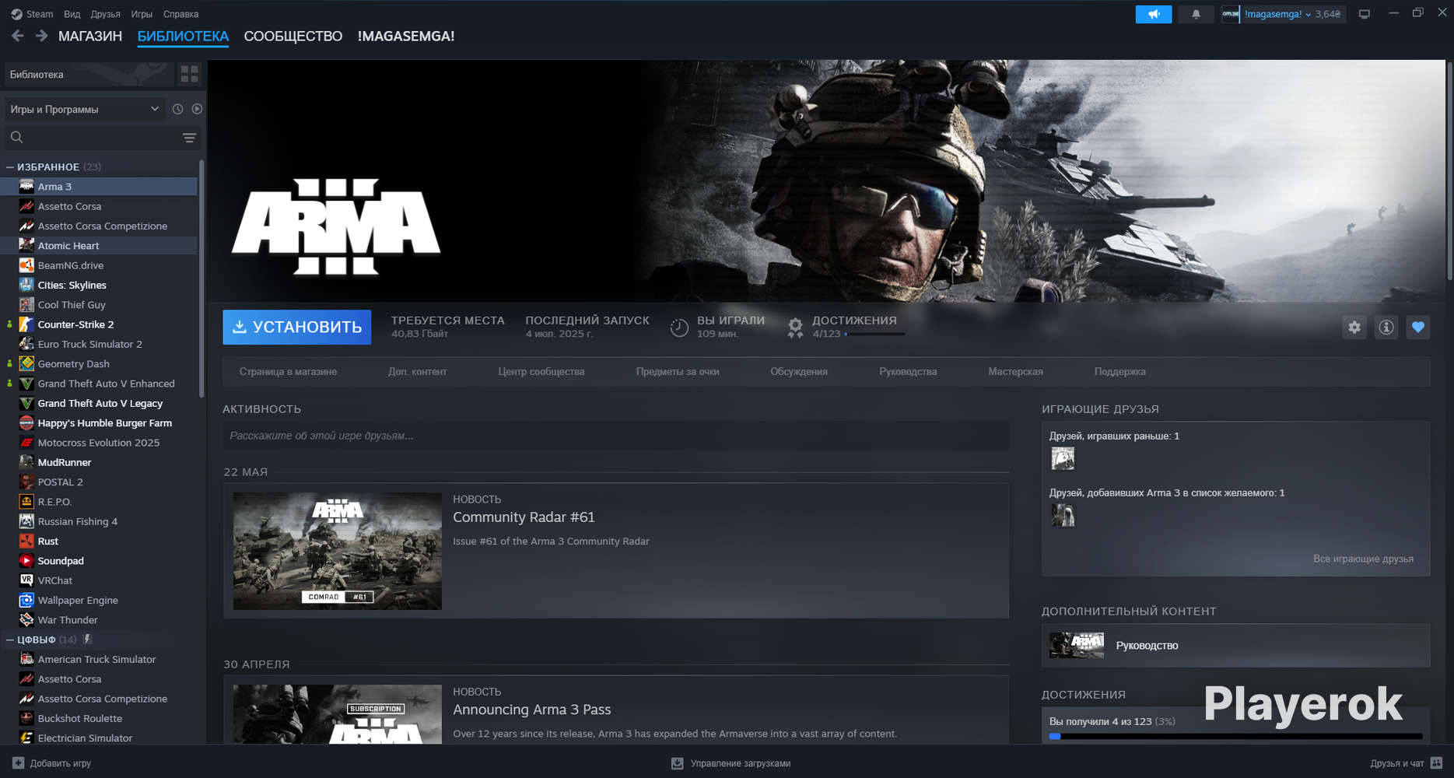1454x778 pixels.
Task: Open the !MAGASEMGA! profile tab
Action: (x=406, y=36)
